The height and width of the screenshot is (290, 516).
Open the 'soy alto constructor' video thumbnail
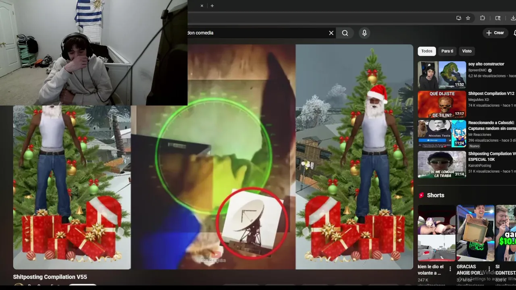point(442,75)
